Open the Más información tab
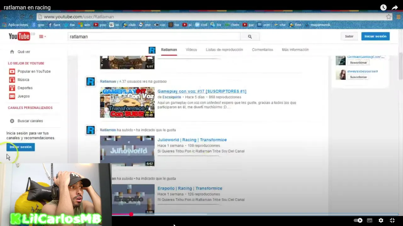This screenshot has width=403, height=226. click(x=295, y=50)
